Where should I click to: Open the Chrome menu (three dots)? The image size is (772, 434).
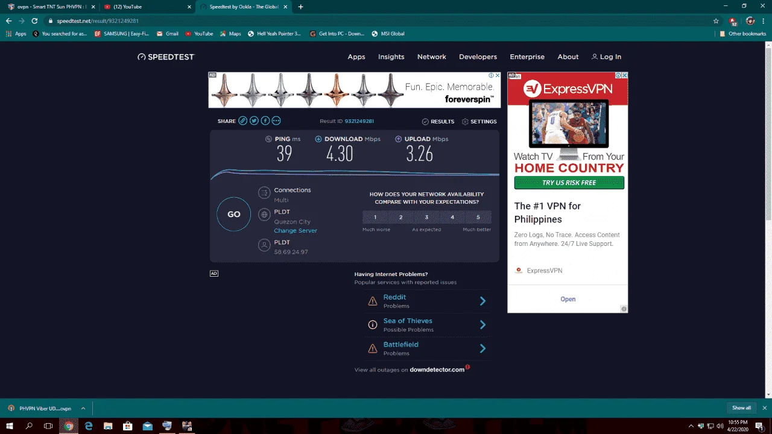[764, 20]
